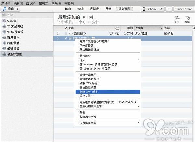This screenshot has width=195, height=142.
Task: Choose 播放 "爱你在心口难开" menu item
Action: 108,41
